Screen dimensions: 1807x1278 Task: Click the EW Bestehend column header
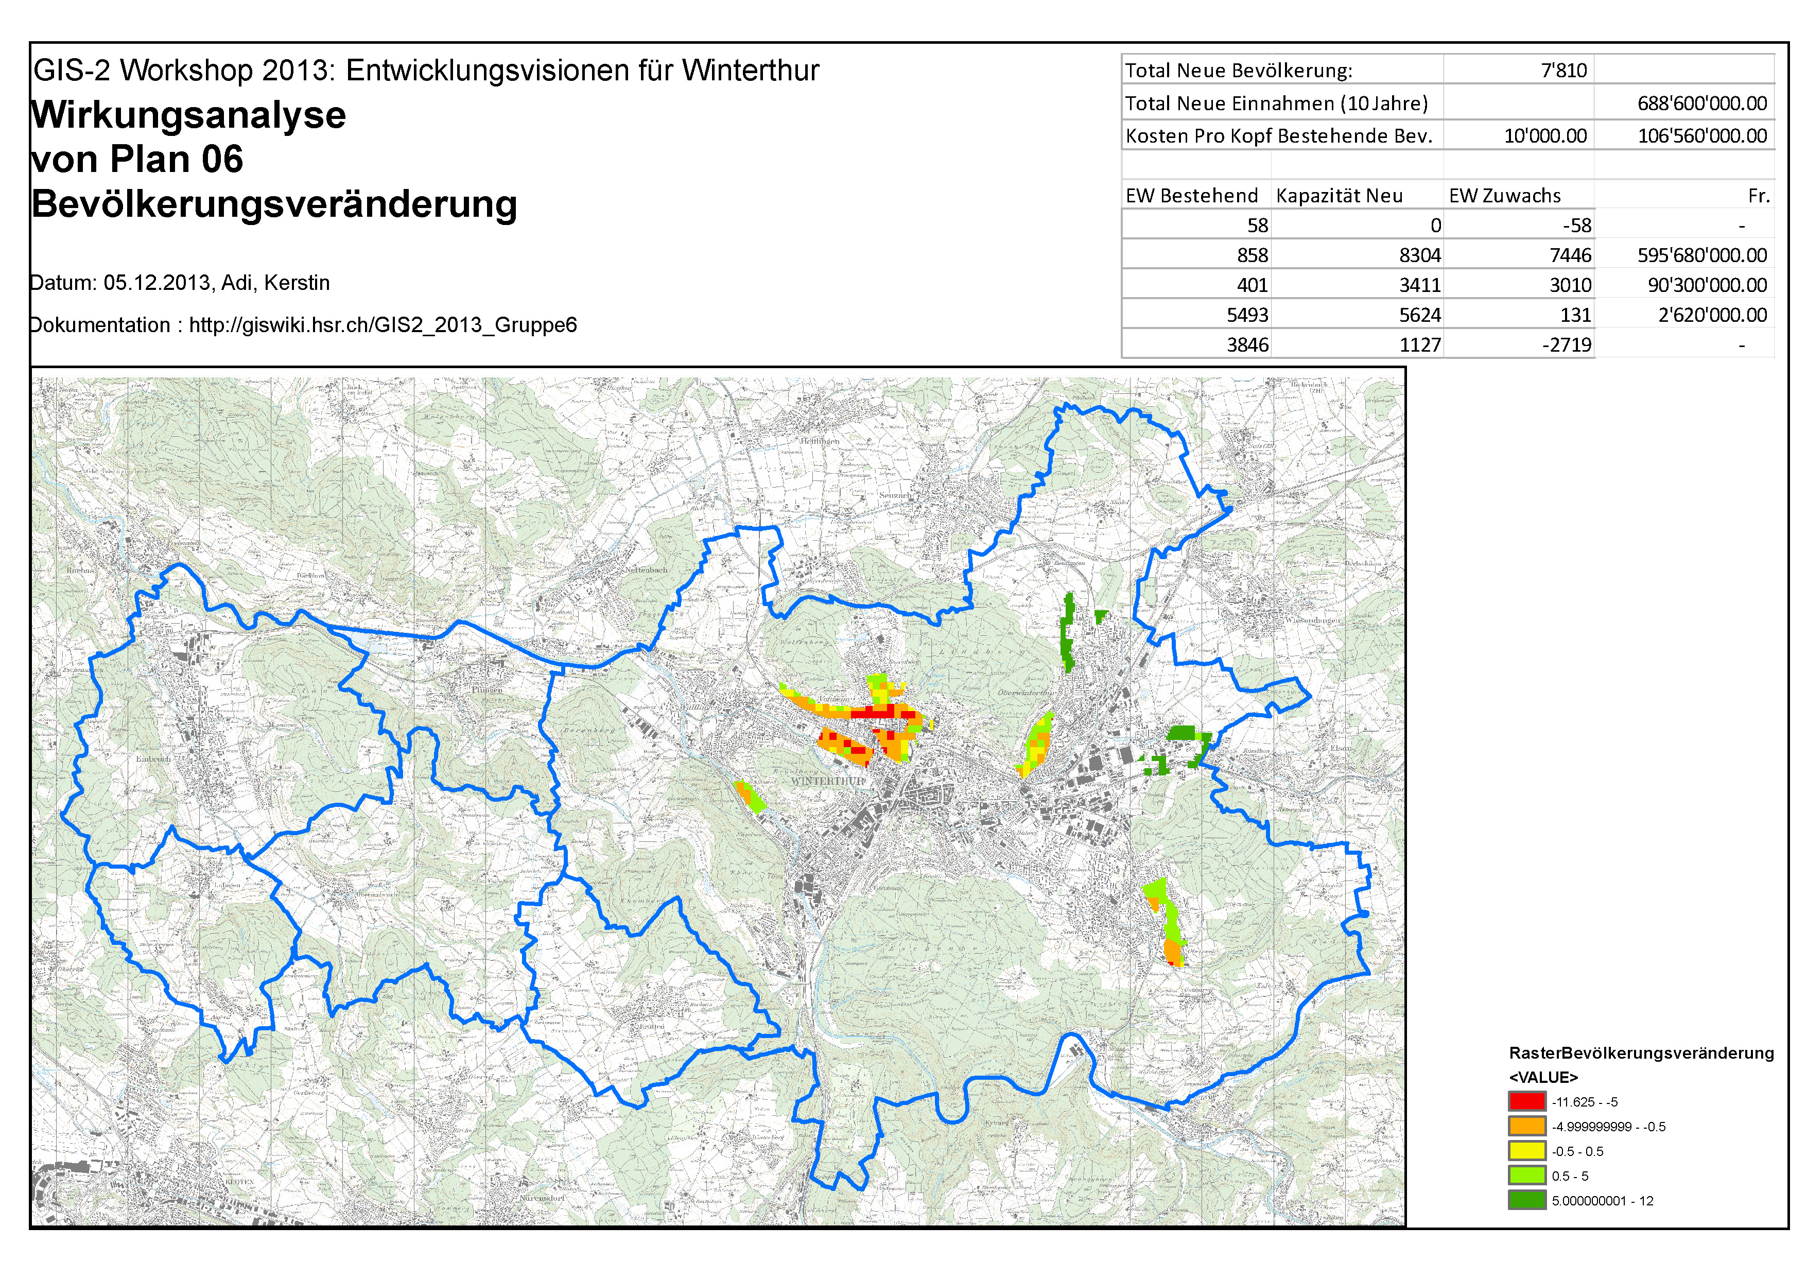tap(1192, 196)
